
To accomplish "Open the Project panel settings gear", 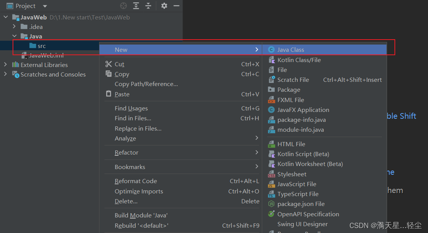I will point(164,6).
